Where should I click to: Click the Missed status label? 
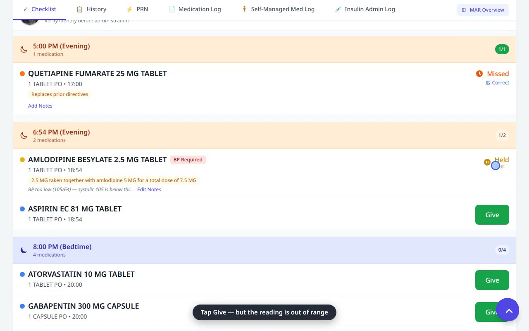[x=498, y=74]
